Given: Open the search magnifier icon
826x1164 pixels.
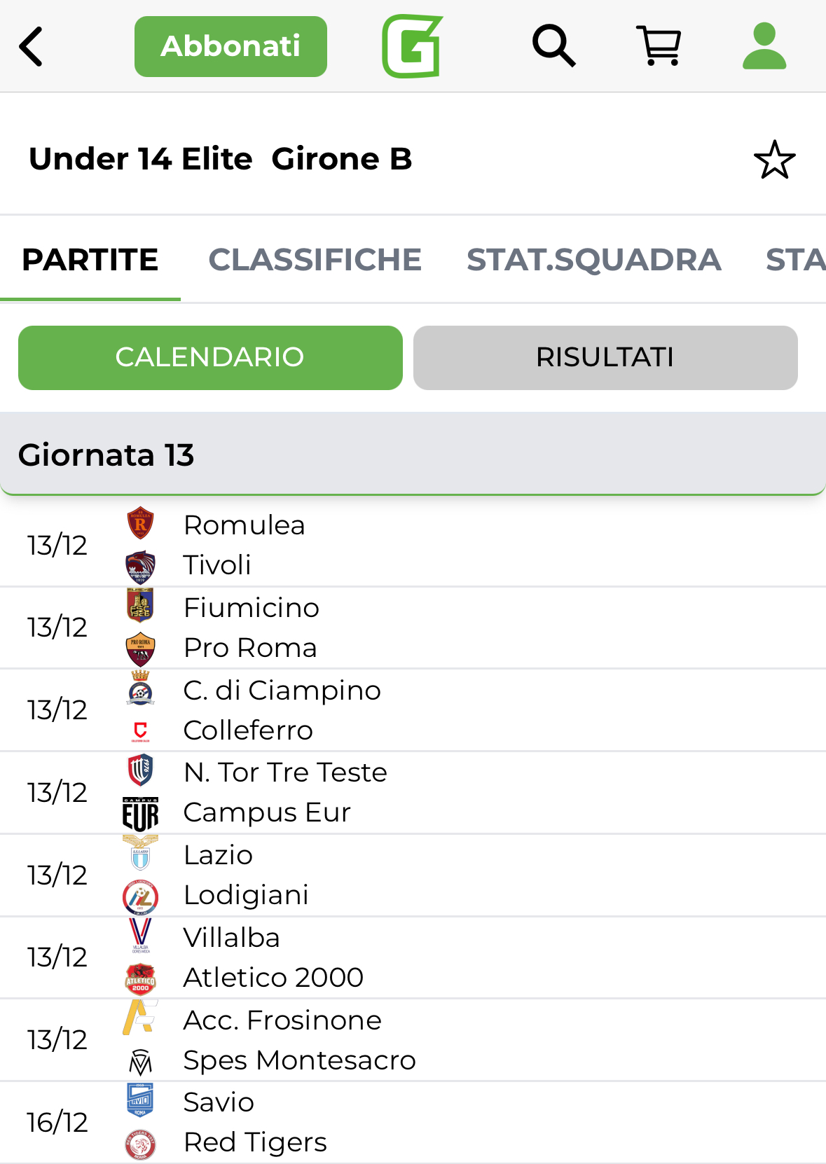Looking at the screenshot, I should point(553,46).
